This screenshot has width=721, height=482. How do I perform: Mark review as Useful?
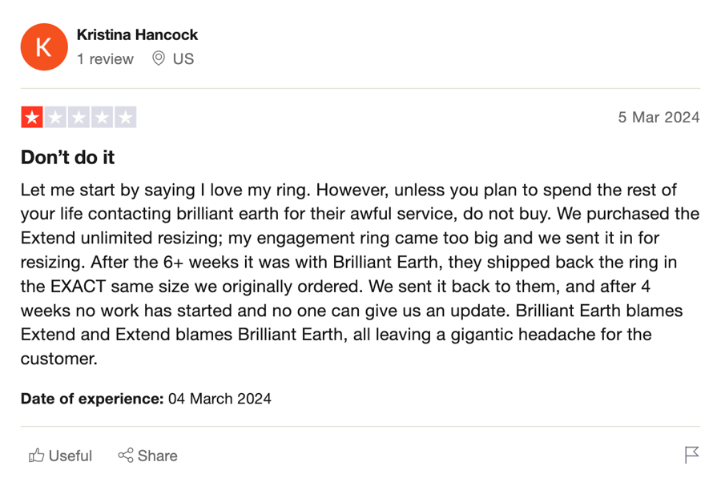(x=61, y=456)
